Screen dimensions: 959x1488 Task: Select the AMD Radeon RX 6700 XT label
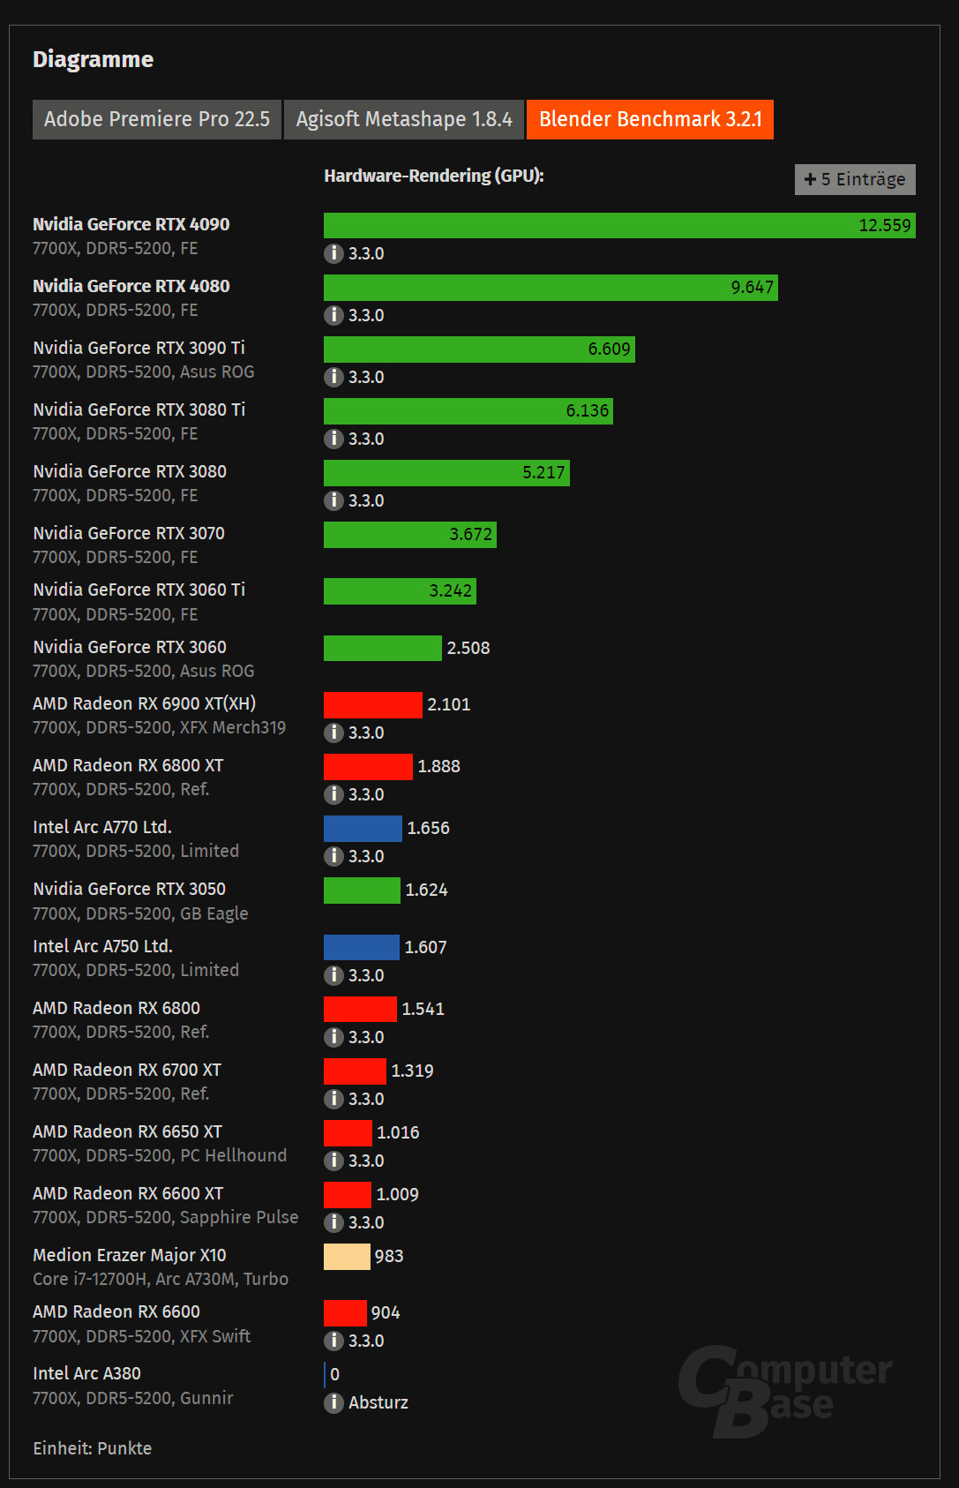tap(127, 1070)
